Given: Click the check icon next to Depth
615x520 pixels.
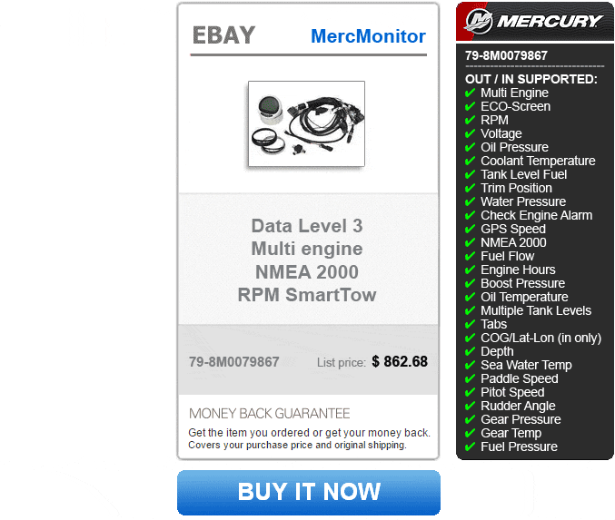Looking at the screenshot, I should click(470, 351).
